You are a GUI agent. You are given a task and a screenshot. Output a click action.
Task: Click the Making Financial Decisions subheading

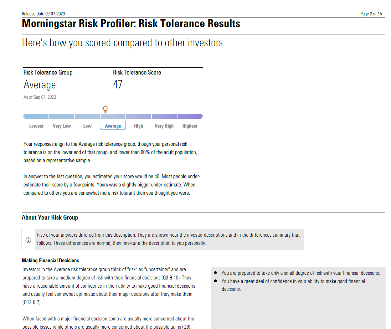click(x=50, y=261)
